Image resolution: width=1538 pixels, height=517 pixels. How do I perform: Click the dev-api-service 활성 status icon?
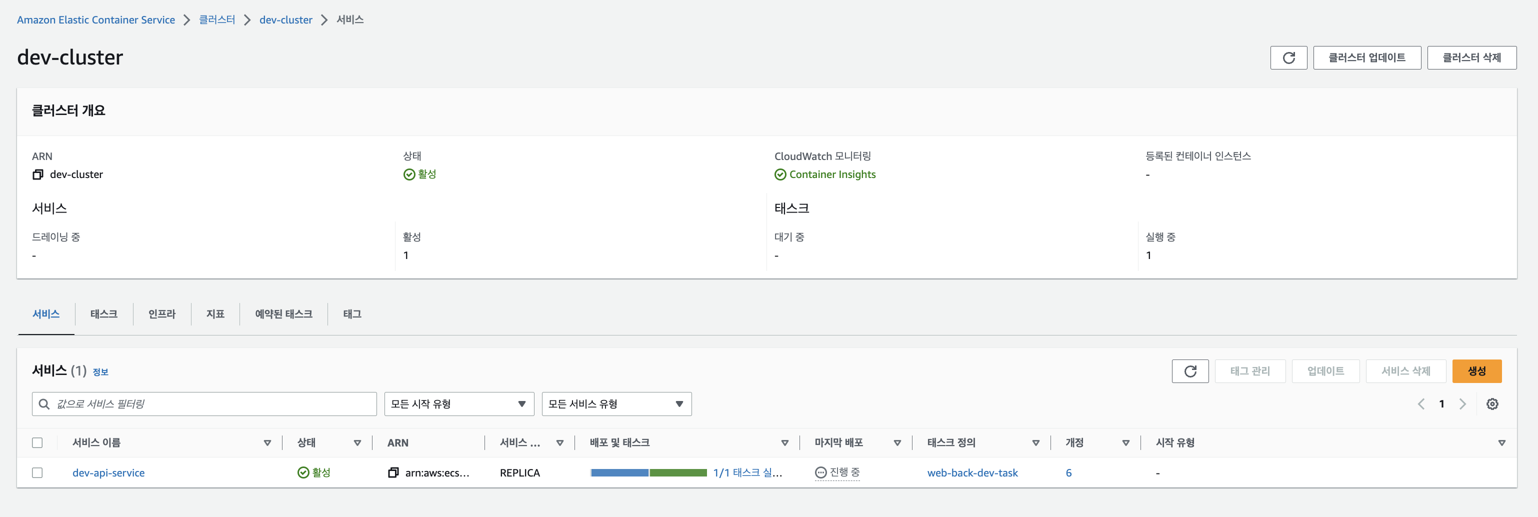(303, 473)
